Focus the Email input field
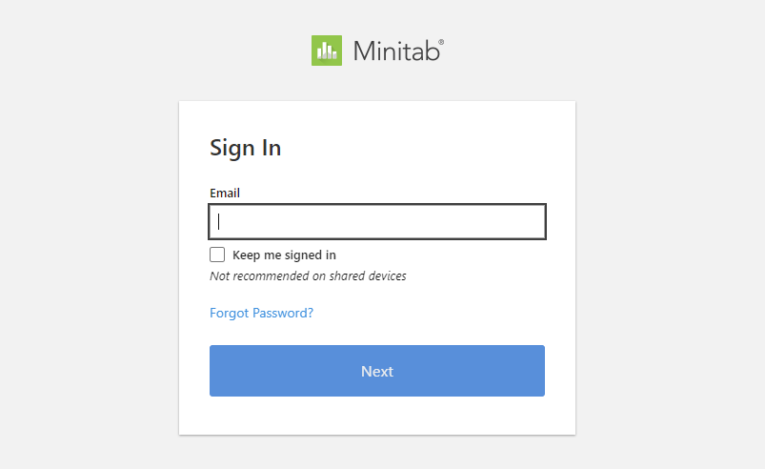Viewport: 765px width, 469px height. 377,222
